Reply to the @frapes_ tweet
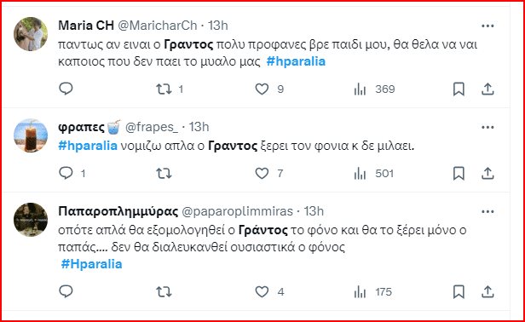Image resolution: width=525 pixels, height=322 pixels. 66,174
